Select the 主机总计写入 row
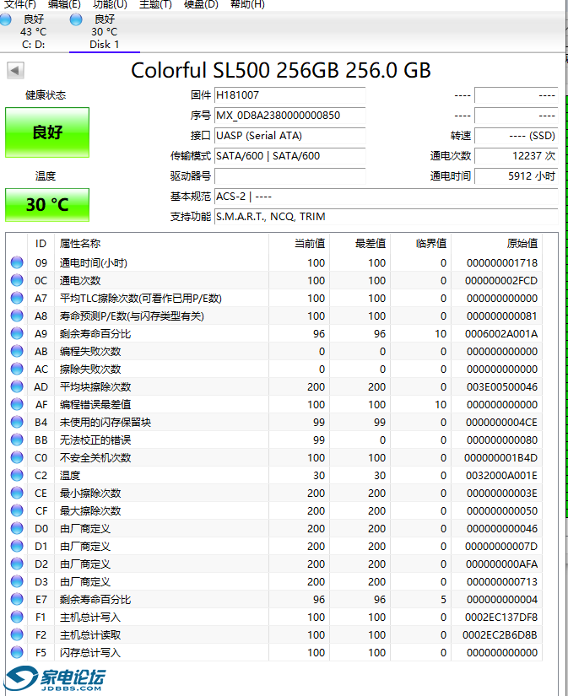Image resolution: width=568 pixels, height=696 pixels. coord(274,617)
